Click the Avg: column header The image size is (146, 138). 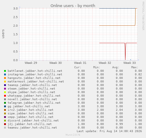click(x=116, y=67)
